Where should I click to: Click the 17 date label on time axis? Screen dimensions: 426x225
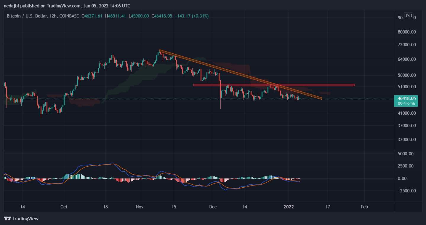pos(328,207)
